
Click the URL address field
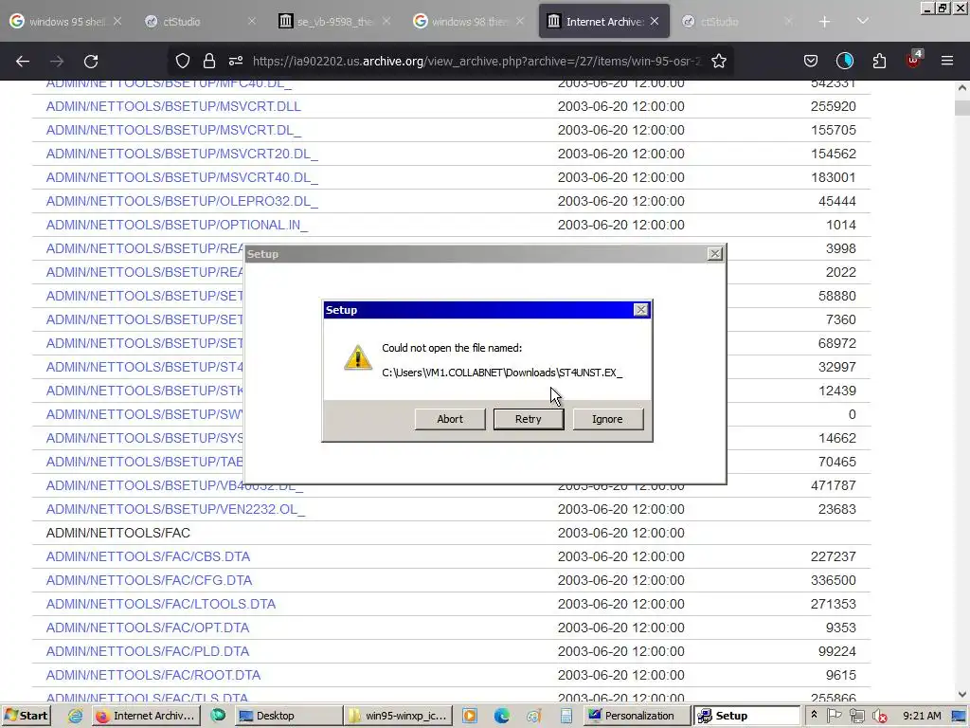(476, 62)
